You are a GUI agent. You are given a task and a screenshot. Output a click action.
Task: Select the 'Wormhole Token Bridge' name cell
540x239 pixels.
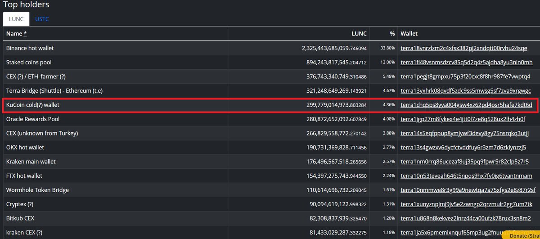(x=36, y=190)
